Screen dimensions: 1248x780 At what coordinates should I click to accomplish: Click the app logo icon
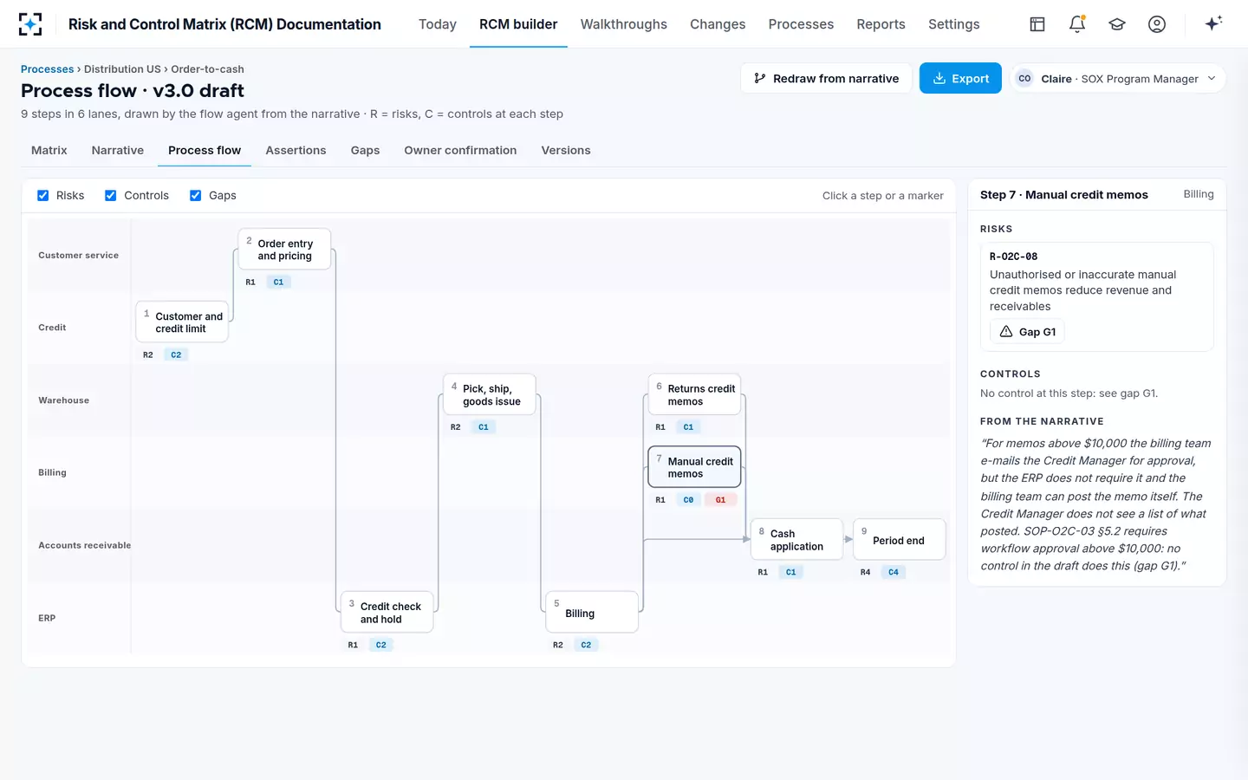(30, 24)
